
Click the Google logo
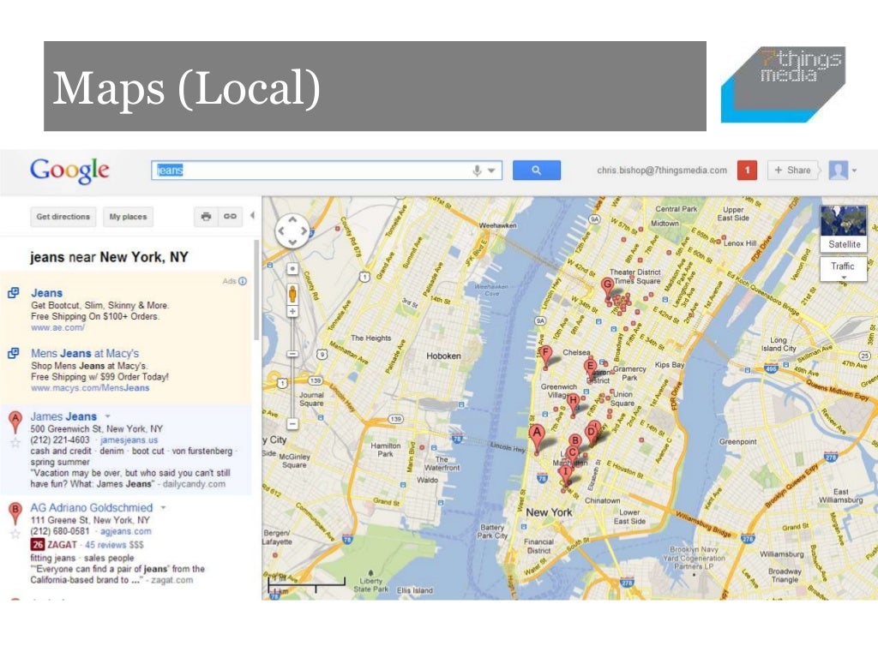(69, 170)
